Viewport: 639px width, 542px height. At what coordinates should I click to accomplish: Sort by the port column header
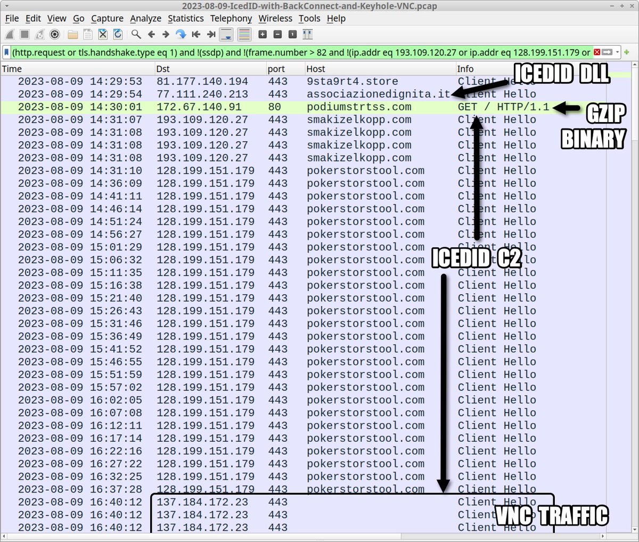286,69
